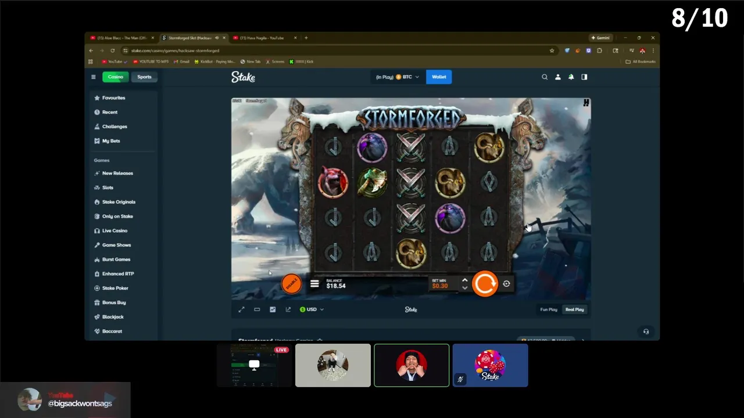Switch to Hava Nagila YouTube tab

click(264, 38)
